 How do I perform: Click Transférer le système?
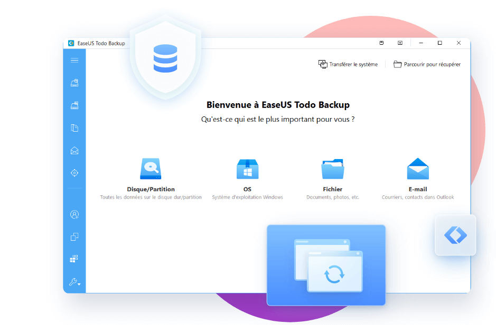[348, 64]
